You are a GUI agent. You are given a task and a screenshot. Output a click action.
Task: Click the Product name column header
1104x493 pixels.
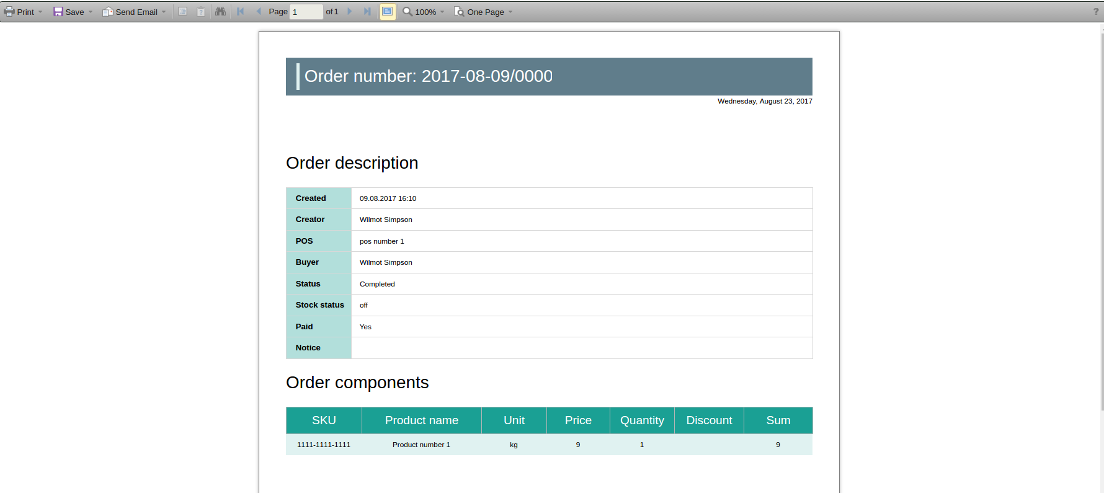tap(422, 420)
